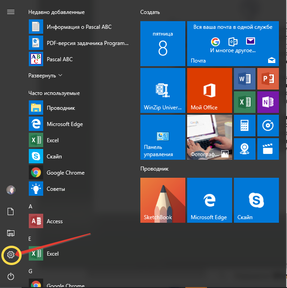287x288 pixels.
Task: Launch the SketchBook tile
Action: pos(163,200)
